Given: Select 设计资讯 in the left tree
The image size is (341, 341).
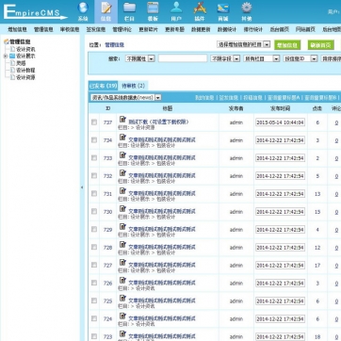Looking at the screenshot, I should pos(25,49).
